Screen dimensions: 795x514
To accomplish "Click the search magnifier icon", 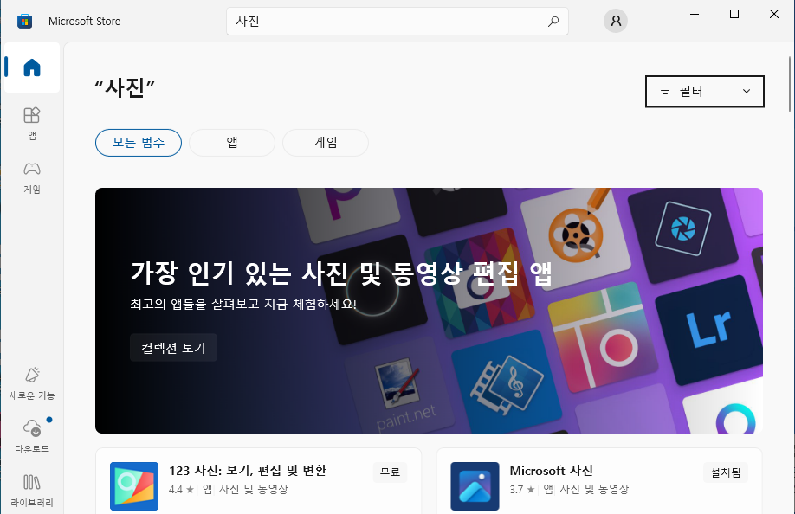I will [x=553, y=22].
